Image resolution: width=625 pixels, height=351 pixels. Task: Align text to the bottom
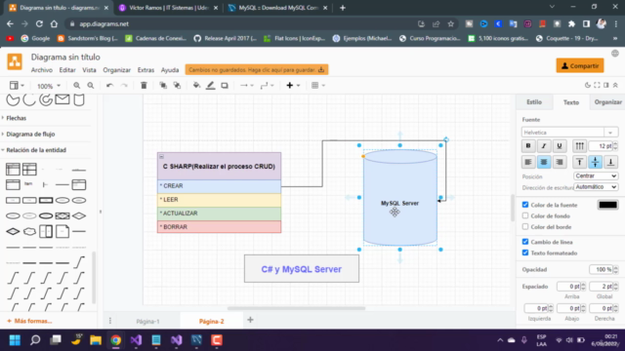(x=610, y=162)
